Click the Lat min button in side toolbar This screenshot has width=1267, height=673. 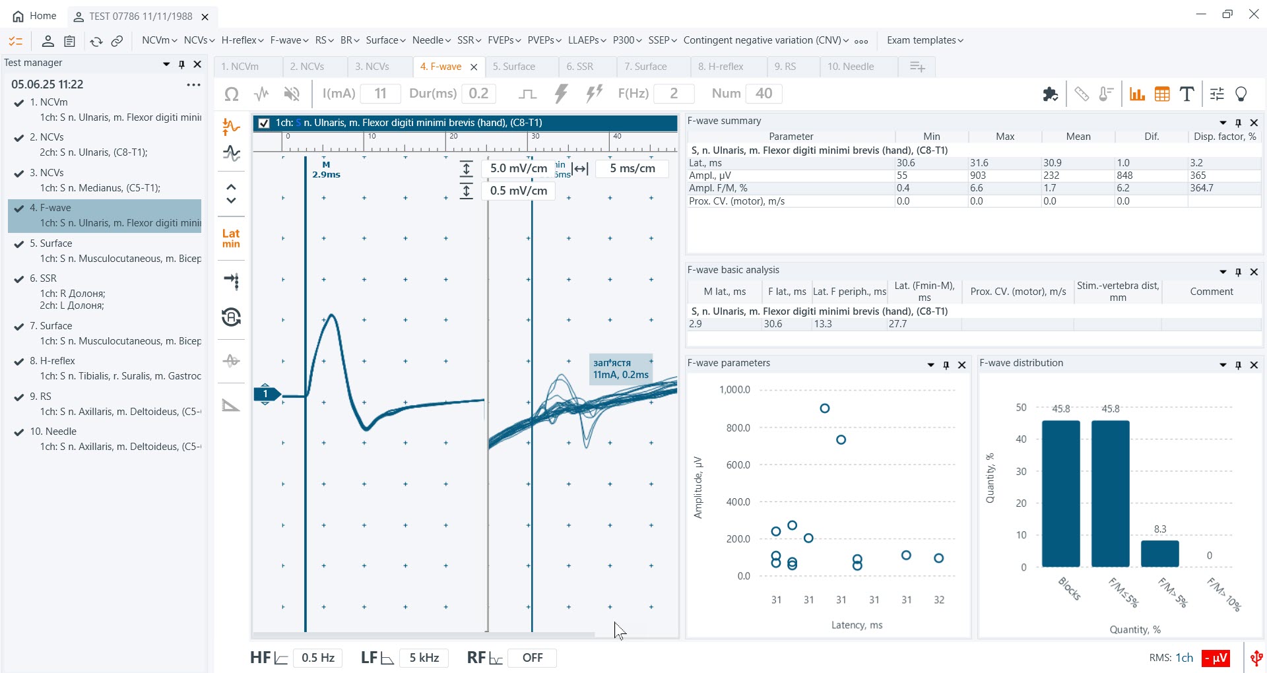click(x=231, y=238)
